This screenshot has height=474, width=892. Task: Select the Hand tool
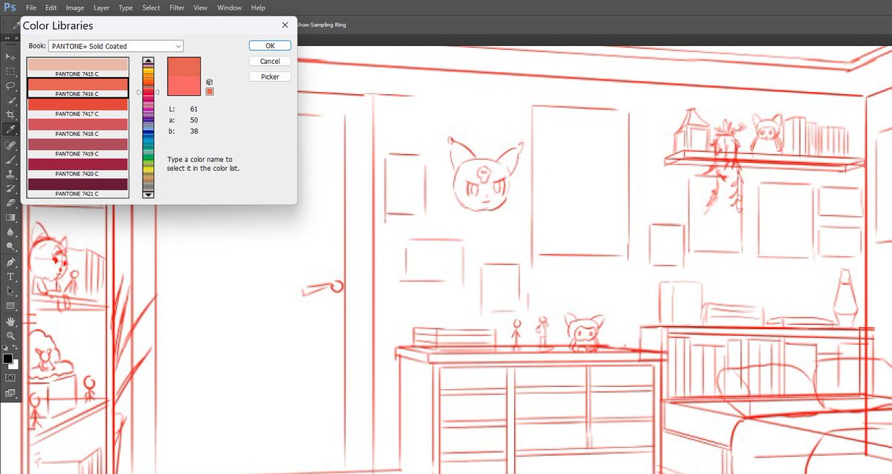click(10, 321)
